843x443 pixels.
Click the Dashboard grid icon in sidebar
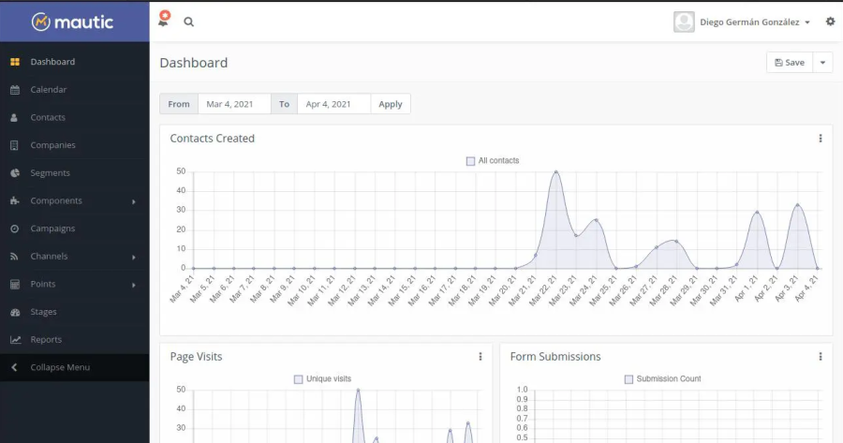point(15,62)
